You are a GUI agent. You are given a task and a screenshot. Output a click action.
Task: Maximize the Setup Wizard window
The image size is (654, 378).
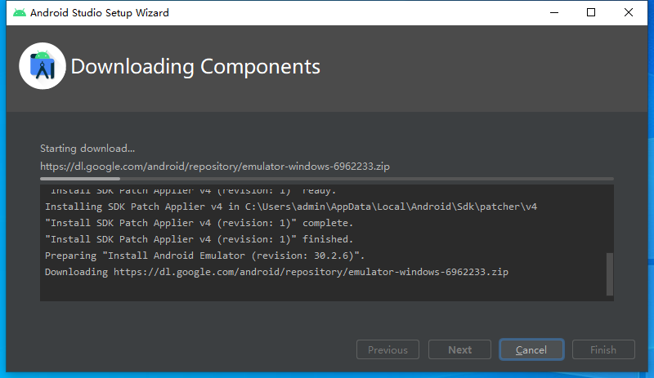point(591,12)
